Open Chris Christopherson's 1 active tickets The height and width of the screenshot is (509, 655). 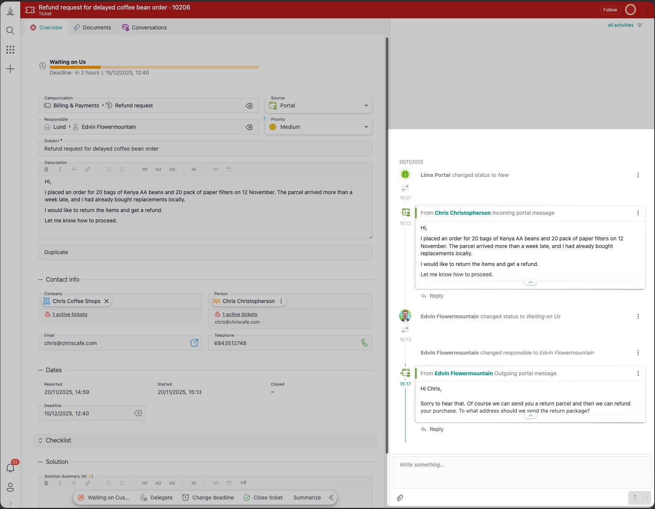click(240, 314)
